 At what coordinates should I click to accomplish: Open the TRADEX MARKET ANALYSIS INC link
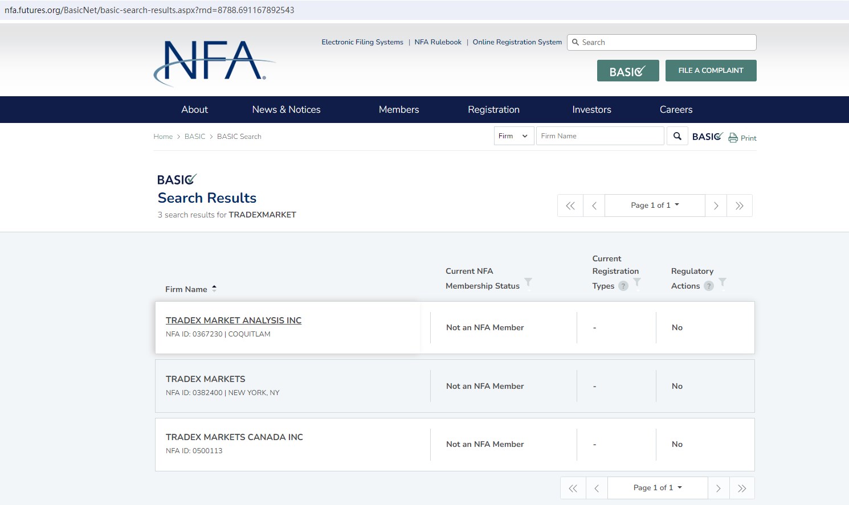(x=234, y=321)
